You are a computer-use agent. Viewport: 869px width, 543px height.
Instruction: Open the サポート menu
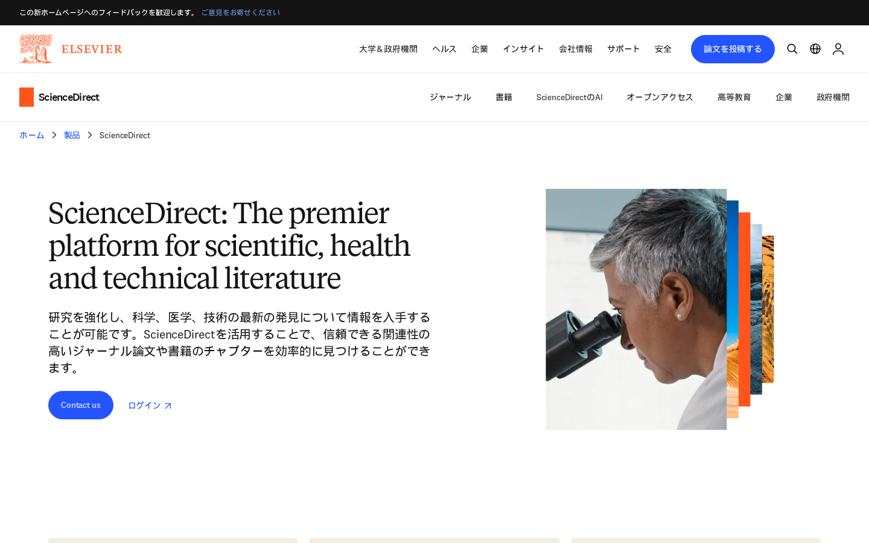(x=623, y=49)
